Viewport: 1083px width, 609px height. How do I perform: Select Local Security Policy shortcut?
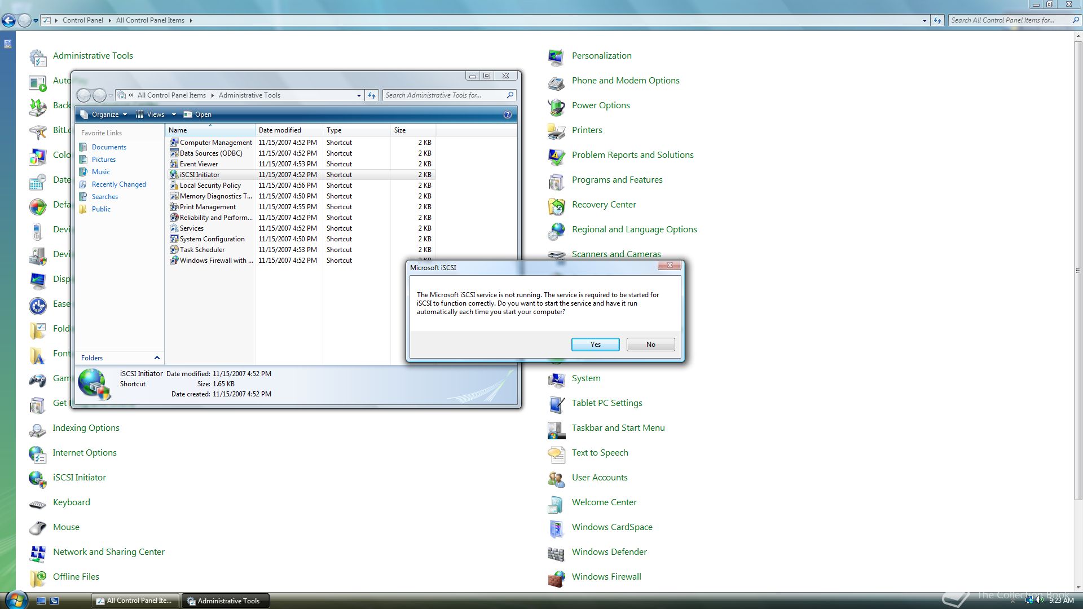(x=210, y=186)
